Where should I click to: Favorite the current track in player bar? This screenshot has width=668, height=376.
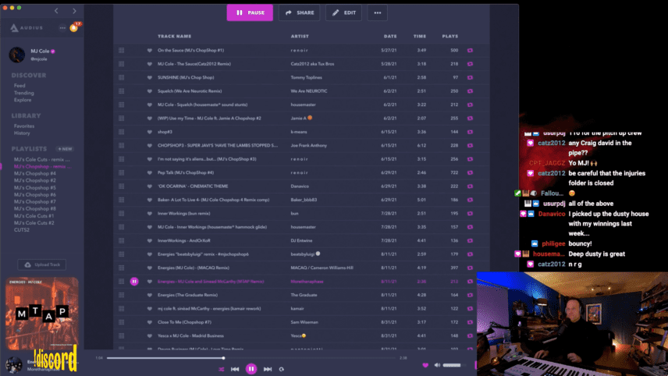(x=425, y=365)
